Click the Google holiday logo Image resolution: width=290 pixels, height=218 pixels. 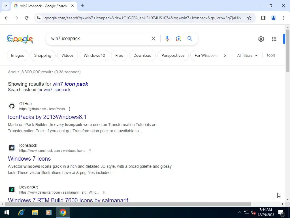pos(20,39)
